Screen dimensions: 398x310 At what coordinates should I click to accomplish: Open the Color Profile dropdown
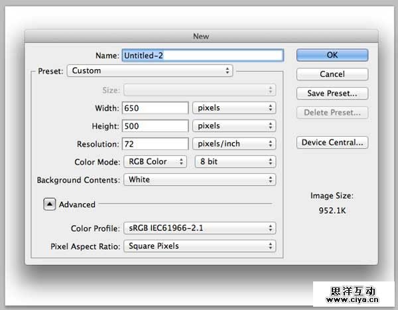click(x=199, y=228)
